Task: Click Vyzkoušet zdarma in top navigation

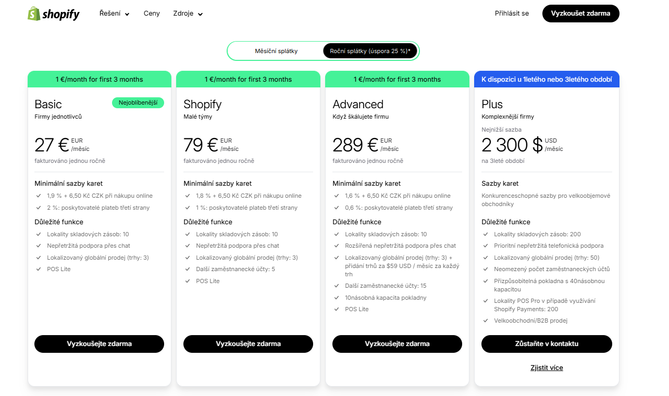Action: pyautogui.click(x=580, y=14)
